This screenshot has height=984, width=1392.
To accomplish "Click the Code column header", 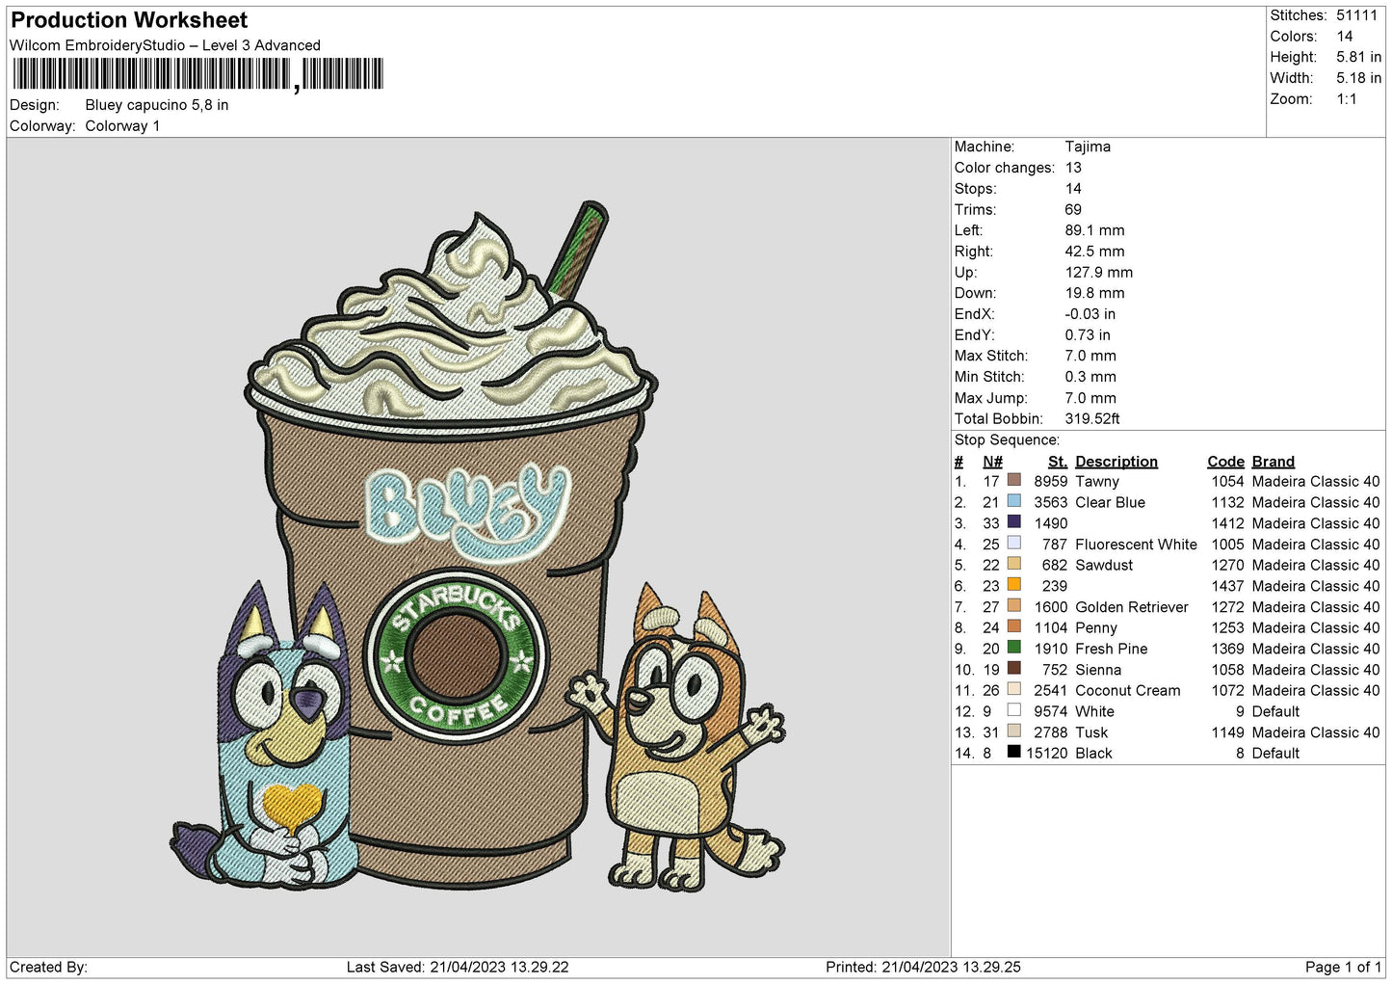I will tap(1225, 462).
